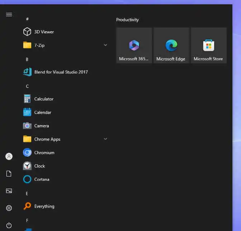Jump using the # section header
Viewport: 241px width, 231px height.
pyautogui.click(x=27, y=19)
